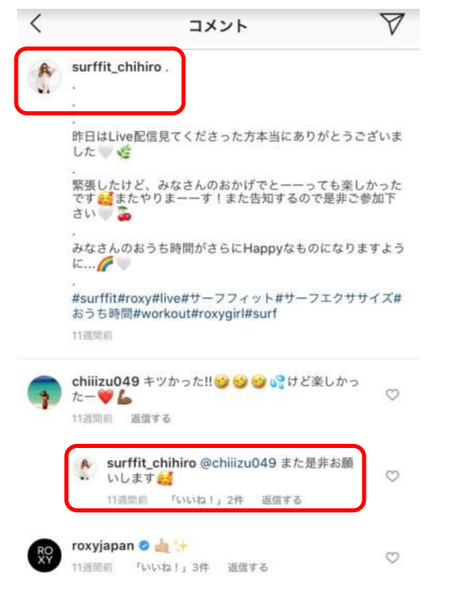This screenshot has height=590, width=453.
Task: Open small surffit_chihiro avatar in reply
Action: click(85, 469)
